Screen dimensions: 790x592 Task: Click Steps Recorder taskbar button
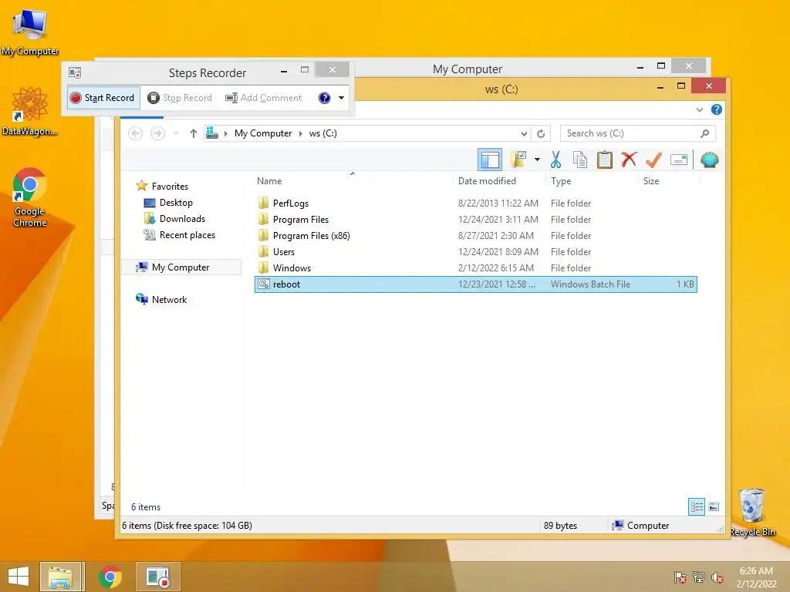click(157, 577)
